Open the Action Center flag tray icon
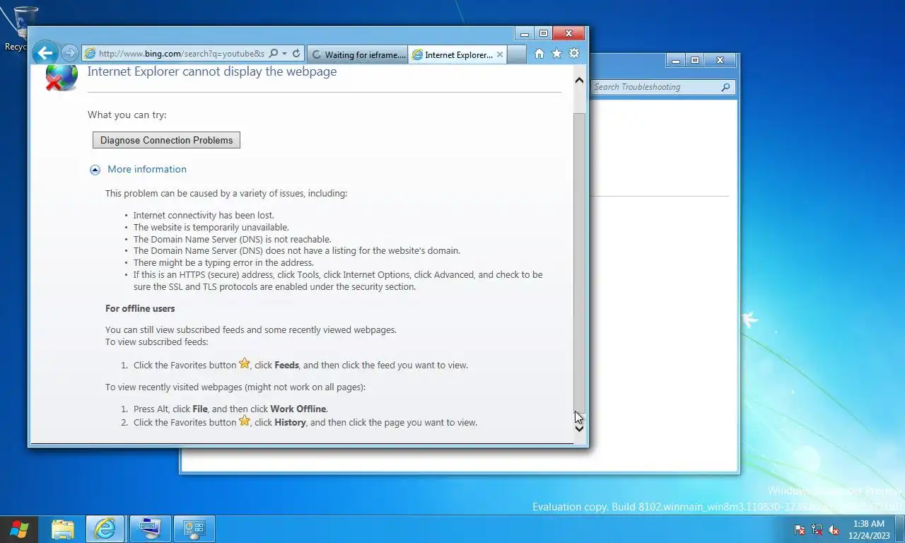The image size is (905, 543). [x=800, y=529]
